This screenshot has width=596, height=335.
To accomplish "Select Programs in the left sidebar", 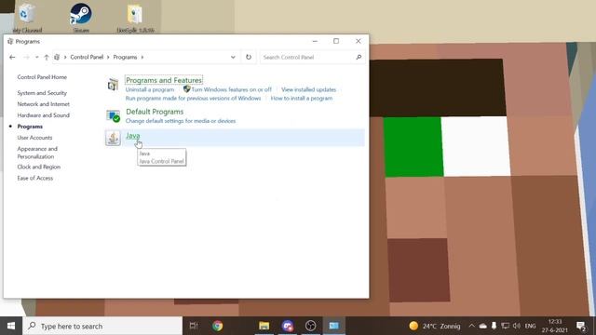I will tap(30, 127).
